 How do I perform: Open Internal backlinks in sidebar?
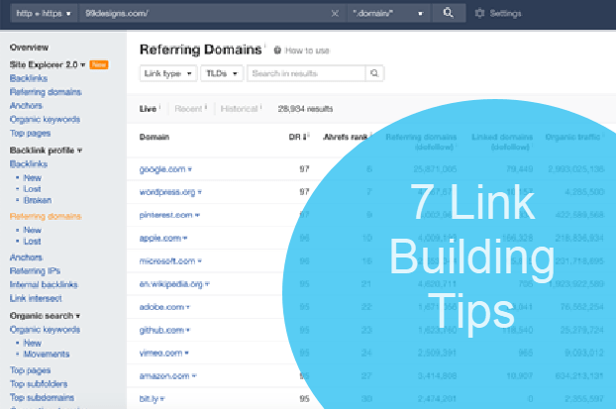[44, 284]
